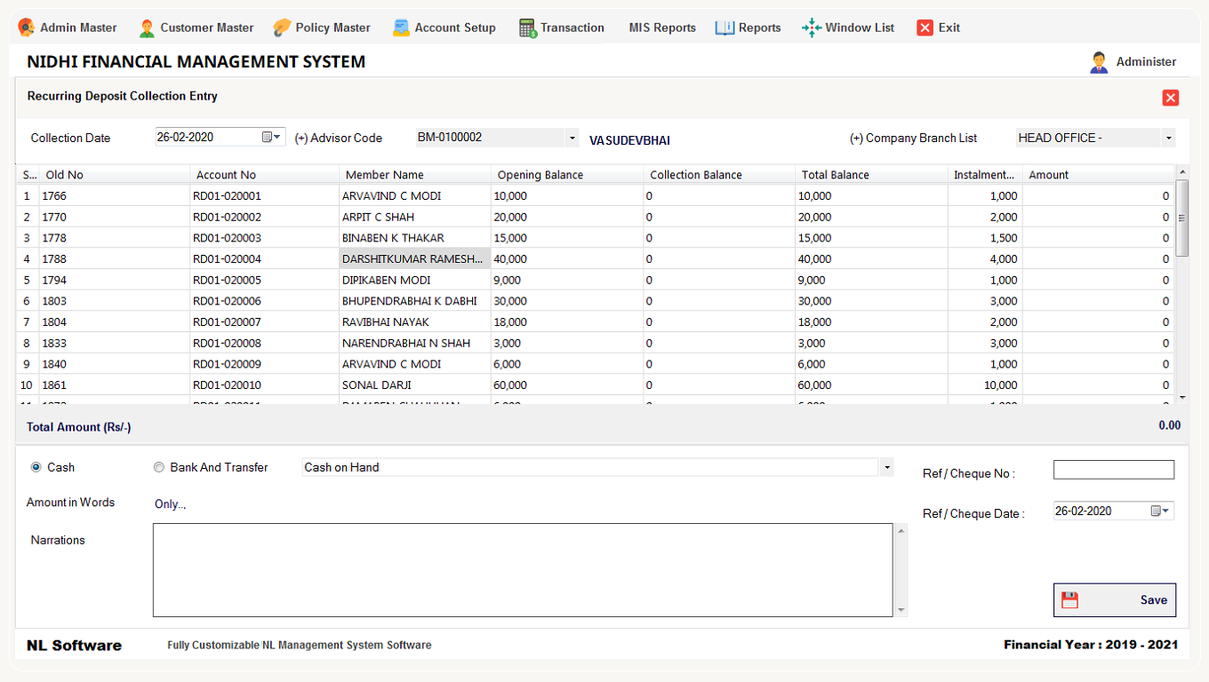1209x682 pixels.
Task: Click the red Exit icon
Action: [x=925, y=28]
